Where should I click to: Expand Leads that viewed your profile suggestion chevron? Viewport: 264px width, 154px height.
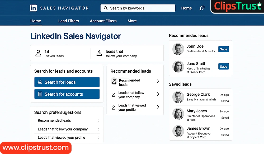pos(98,138)
